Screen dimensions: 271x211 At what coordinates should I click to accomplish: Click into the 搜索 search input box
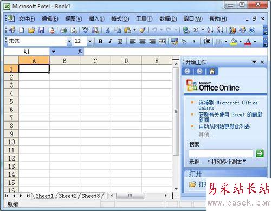point(221,154)
